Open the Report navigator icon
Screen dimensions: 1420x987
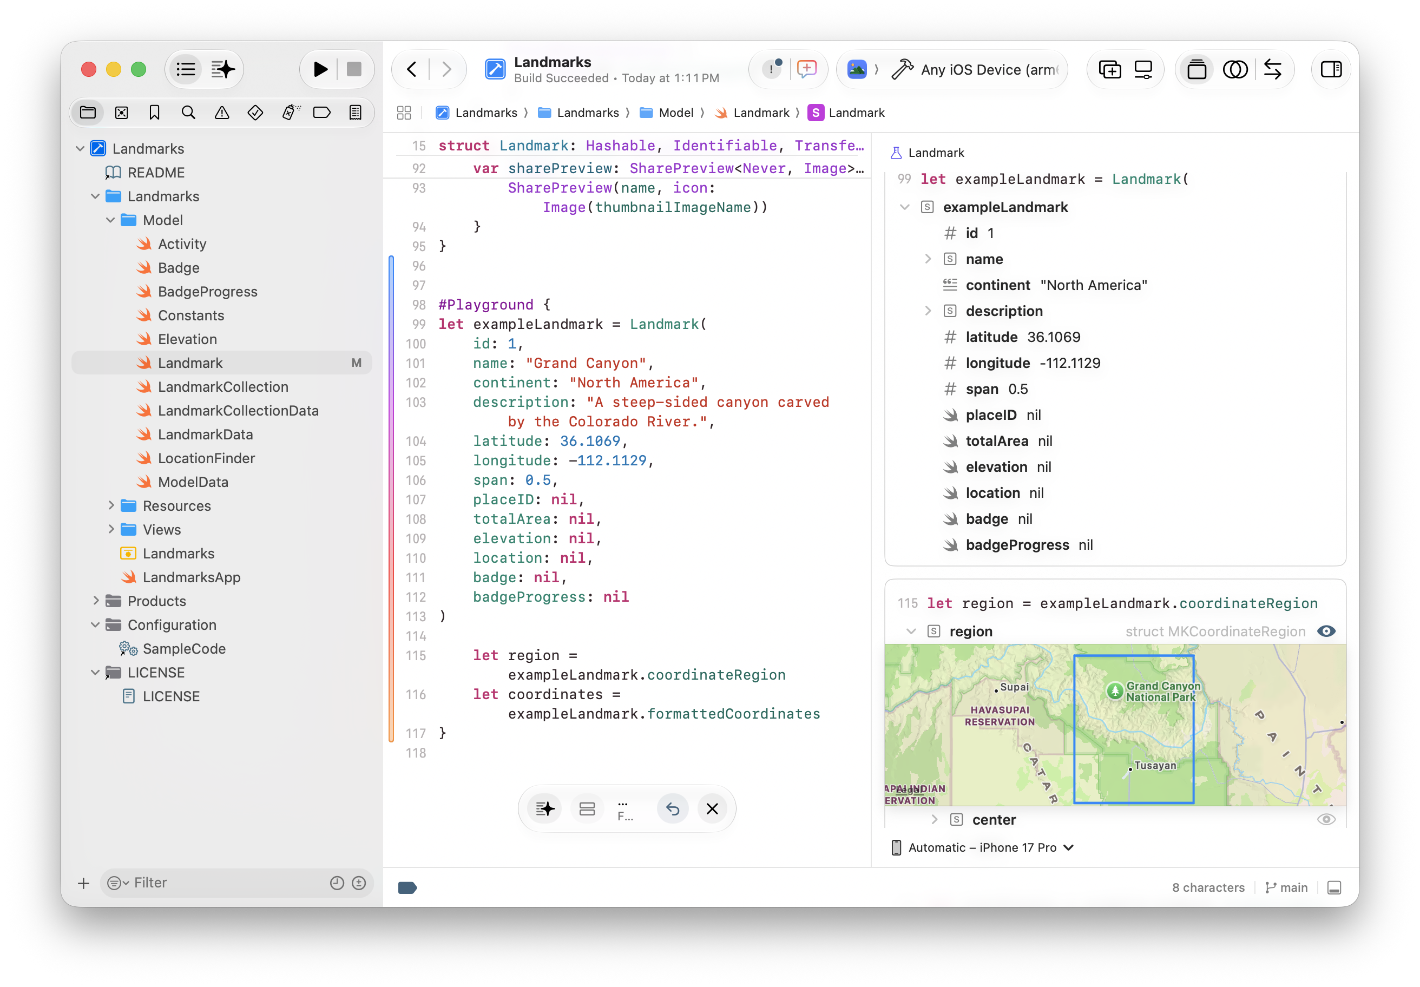[355, 113]
